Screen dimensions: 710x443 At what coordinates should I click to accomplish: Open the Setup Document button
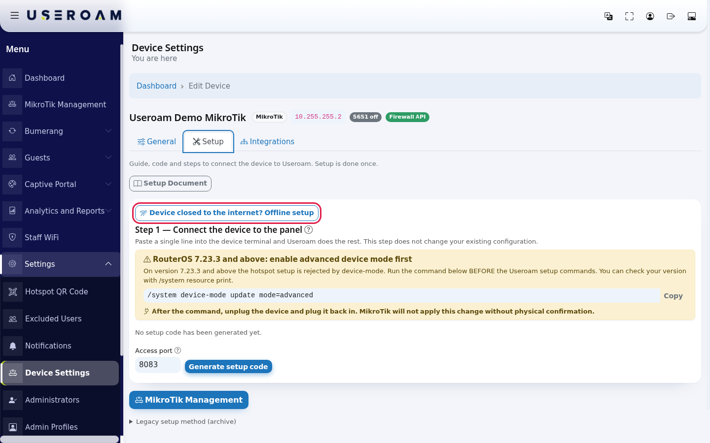tap(170, 184)
